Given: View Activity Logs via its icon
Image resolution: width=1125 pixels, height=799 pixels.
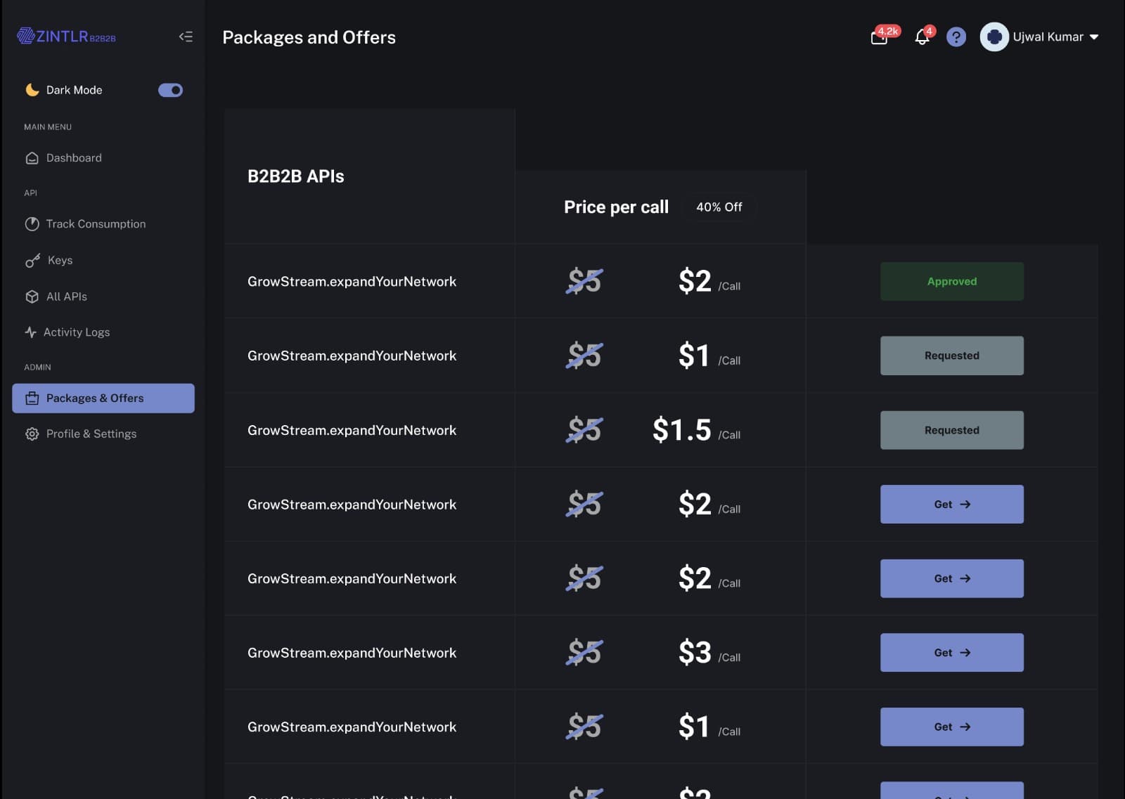Looking at the screenshot, I should point(32,332).
